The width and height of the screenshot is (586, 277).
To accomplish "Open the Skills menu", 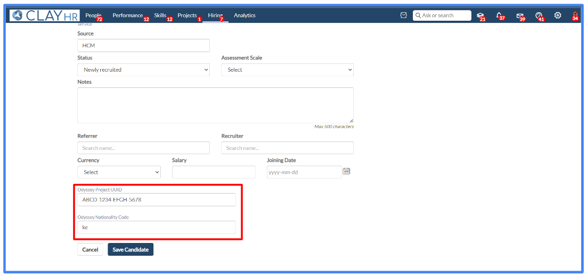I will 160,15.
